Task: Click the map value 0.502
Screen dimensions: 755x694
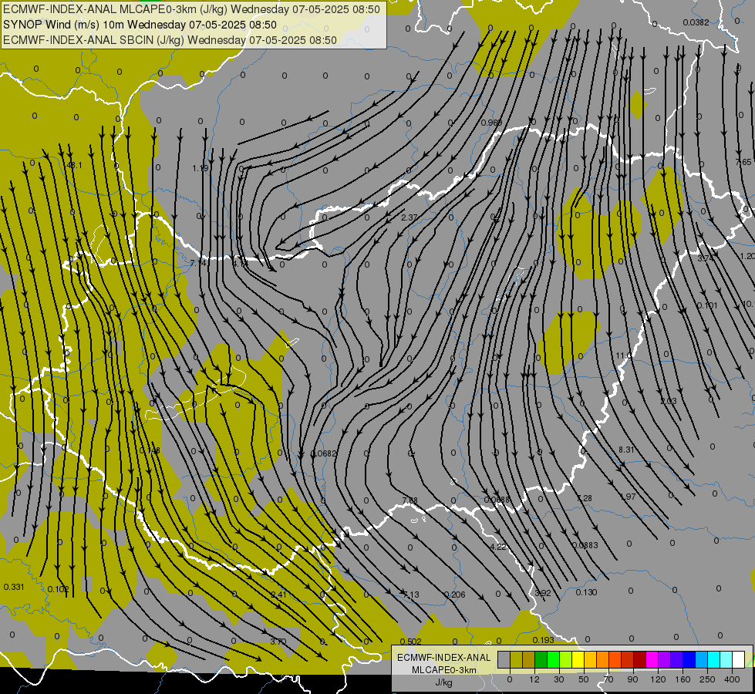Action: coord(411,642)
